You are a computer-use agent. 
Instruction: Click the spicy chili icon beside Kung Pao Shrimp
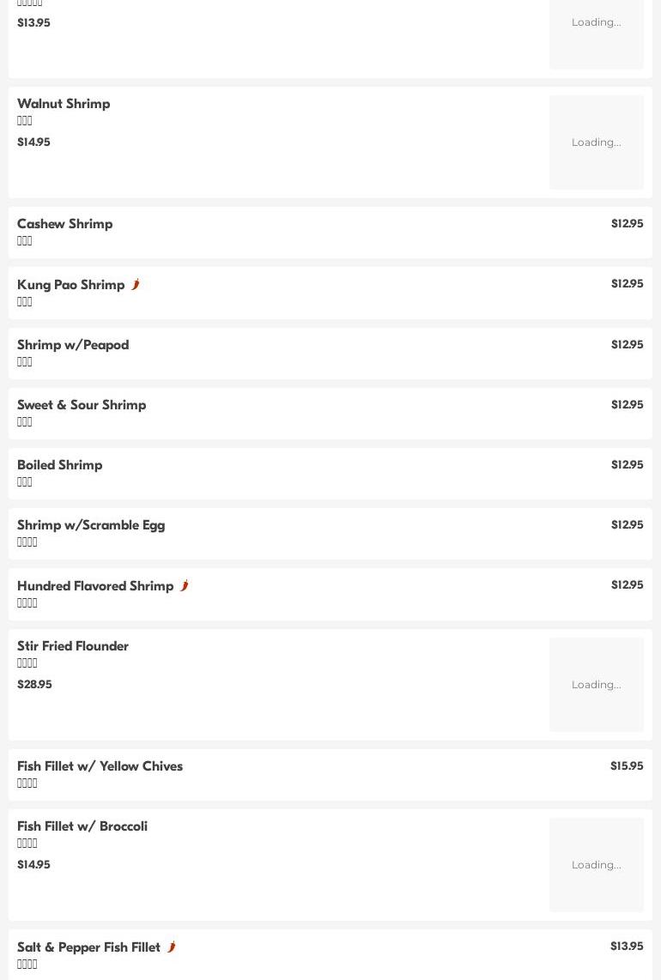click(x=136, y=285)
